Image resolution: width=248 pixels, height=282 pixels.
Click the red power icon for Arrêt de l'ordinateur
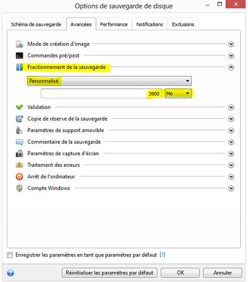pos(19,176)
